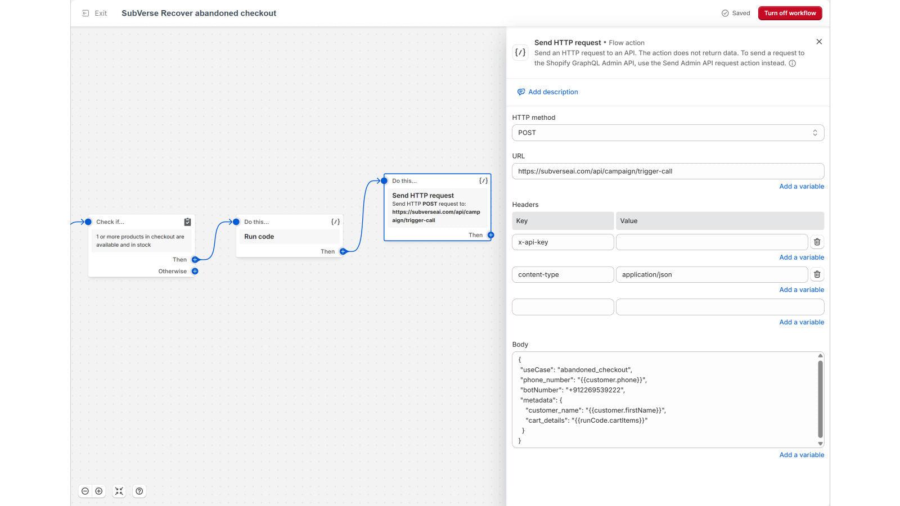The width and height of the screenshot is (900, 506).
Task: Zoom in the workflow canvas
Action: (x=99, y=491)
